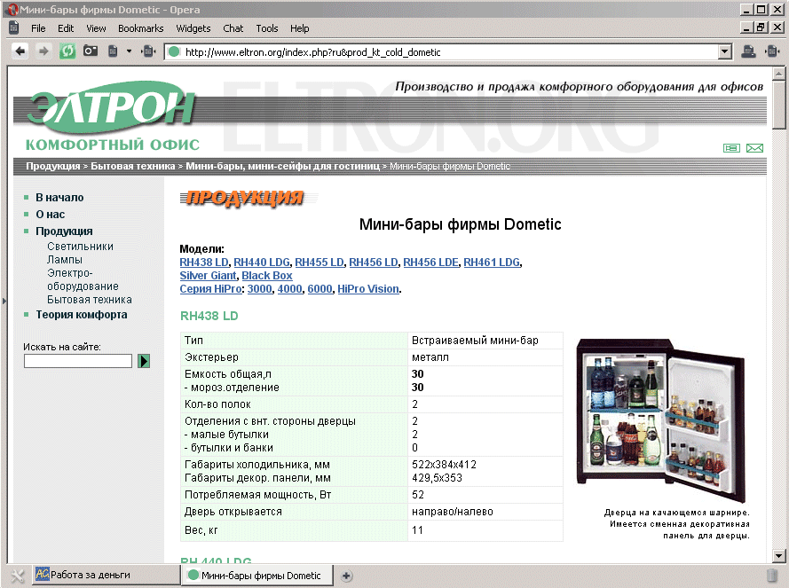789x588 pixels.
Task: Click the site search text field
Action: pyautogui.click(x=78, y=361)
